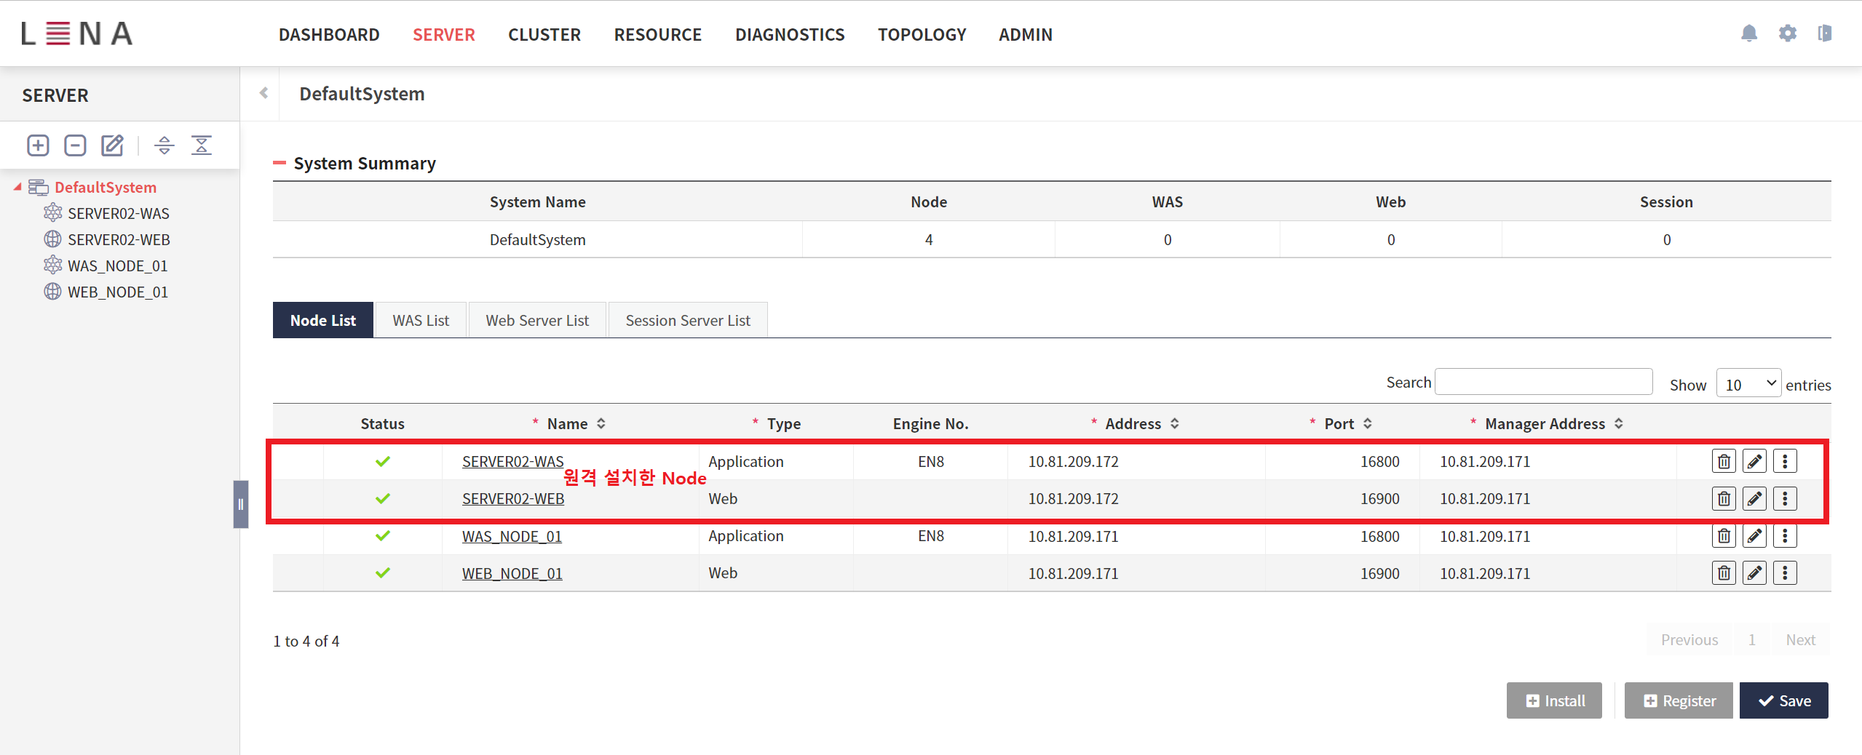Open the TOPOLOGY menu
The height and width of the screenshot is (755, 1862).
click(x=922, y=34)
